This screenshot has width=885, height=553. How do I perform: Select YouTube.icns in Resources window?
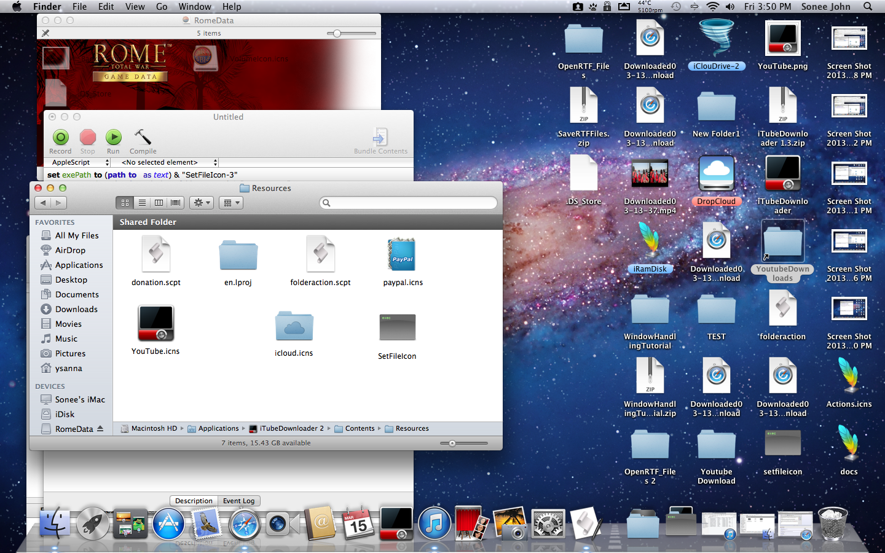(155, 330)
